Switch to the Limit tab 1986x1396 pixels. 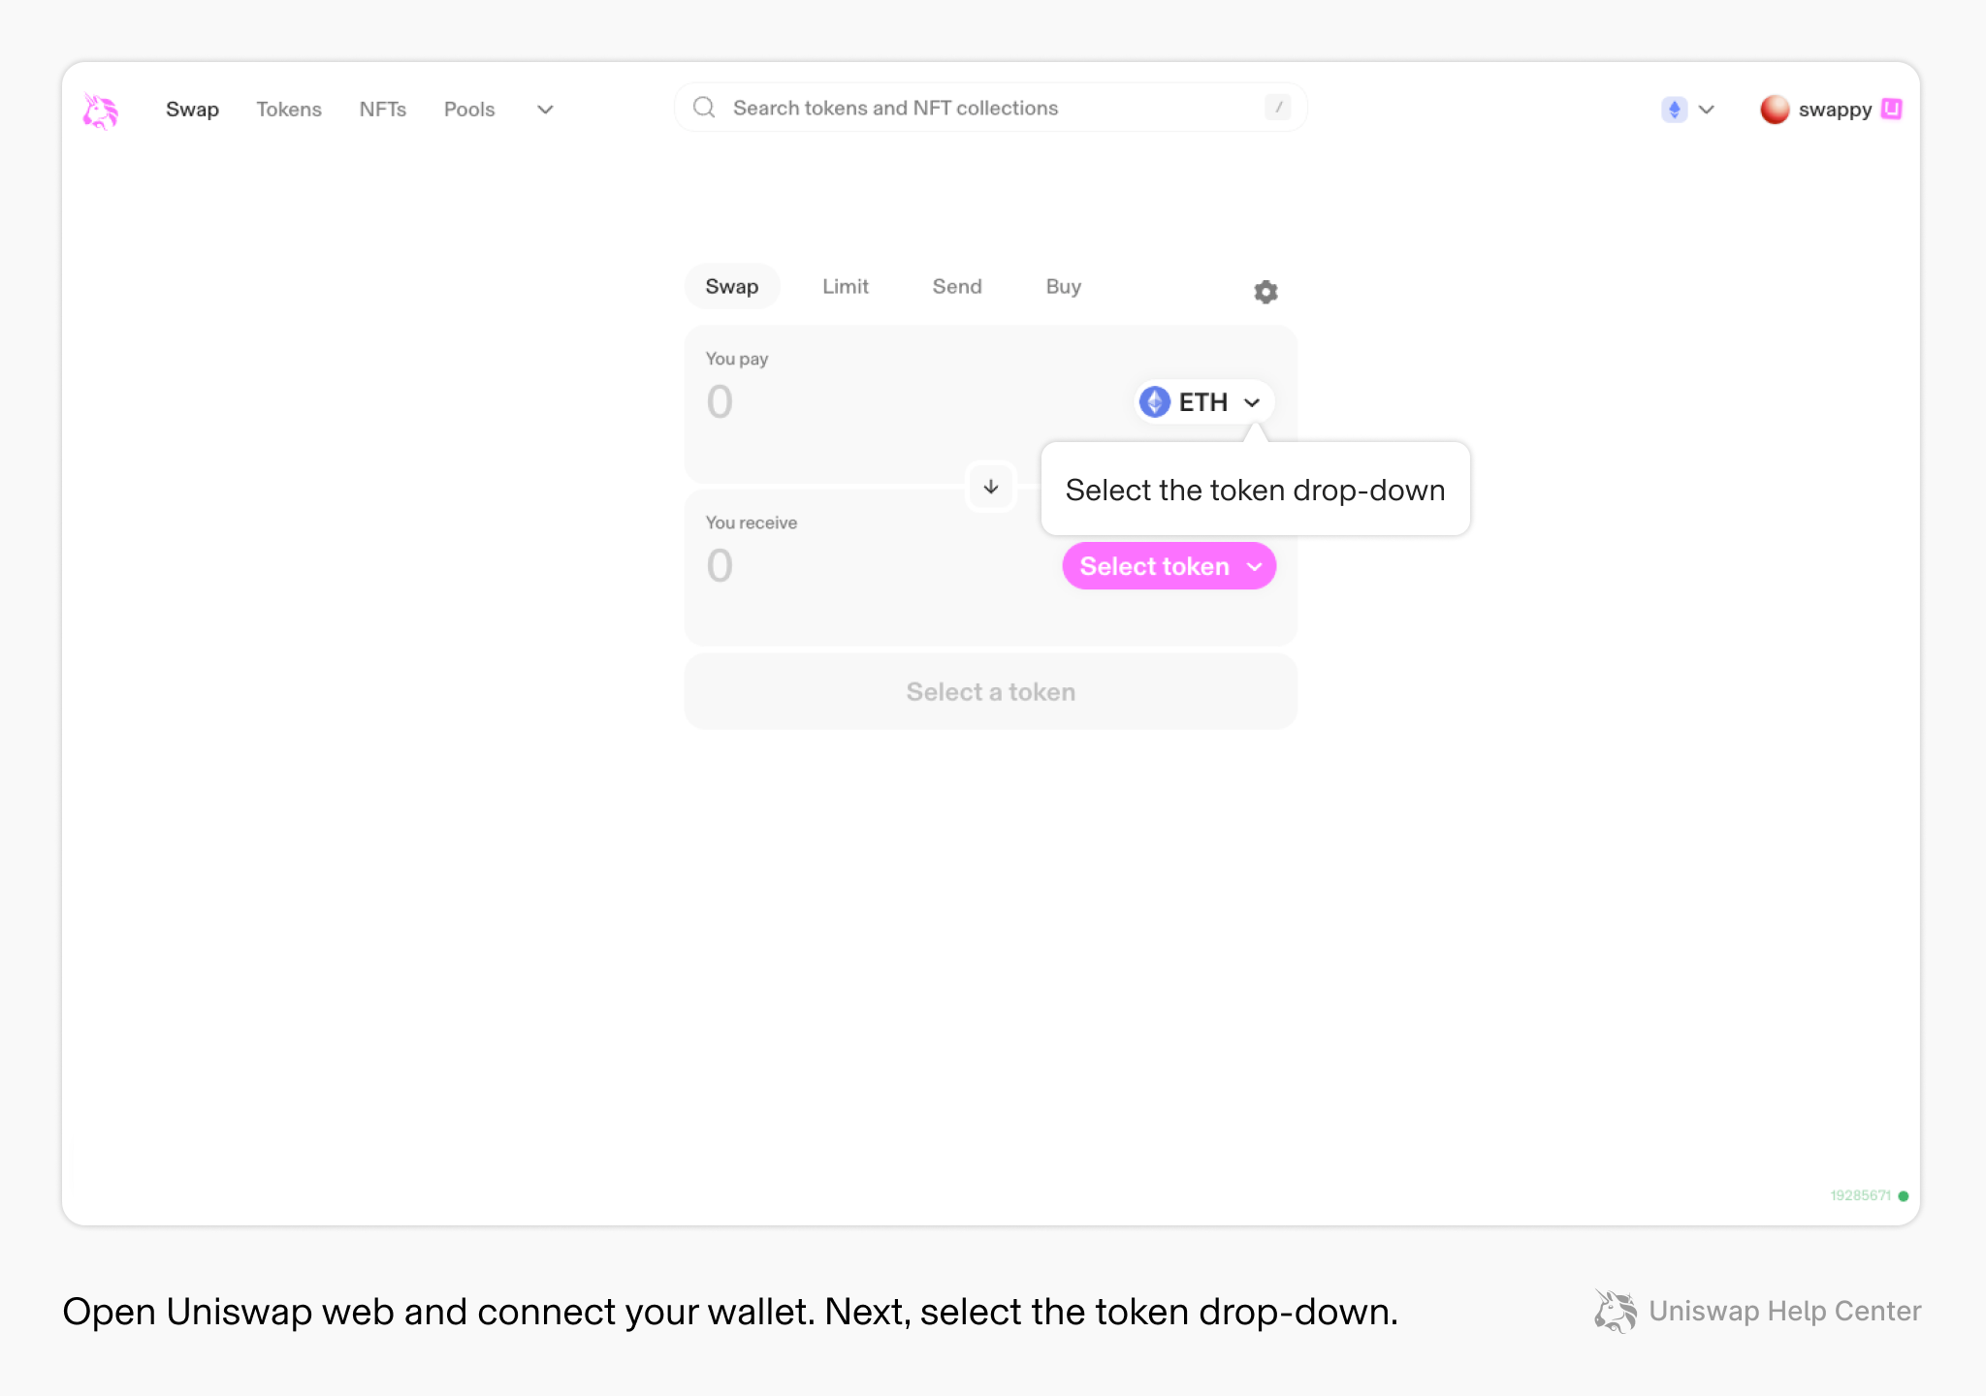point(845,287)
